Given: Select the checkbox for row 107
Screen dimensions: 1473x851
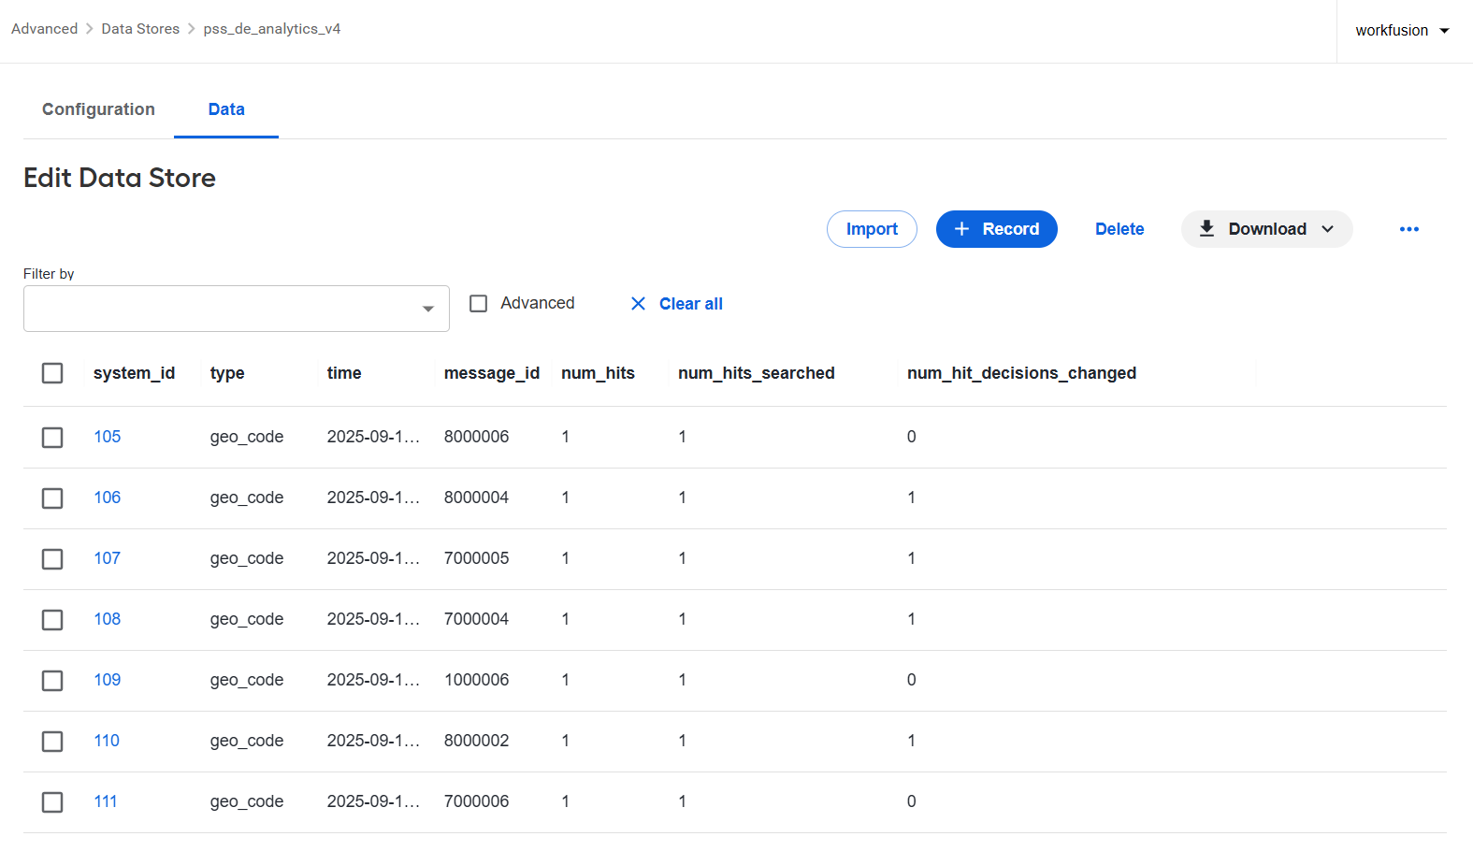Looking at the screenshot, I should pyautogui.click(x=52, y=559).
